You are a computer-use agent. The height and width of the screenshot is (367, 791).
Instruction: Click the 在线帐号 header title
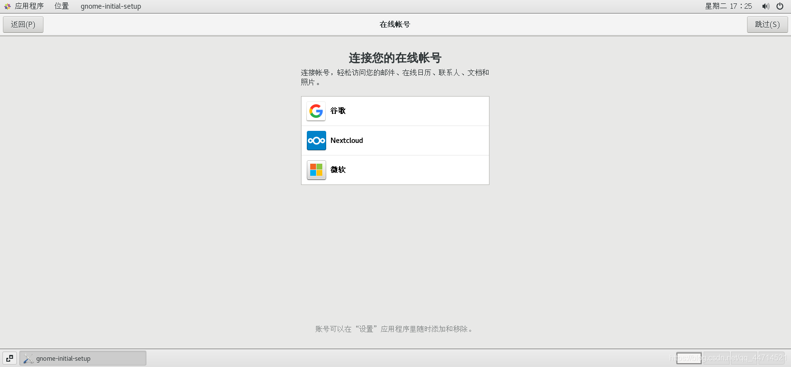click(x=395, y=25)
